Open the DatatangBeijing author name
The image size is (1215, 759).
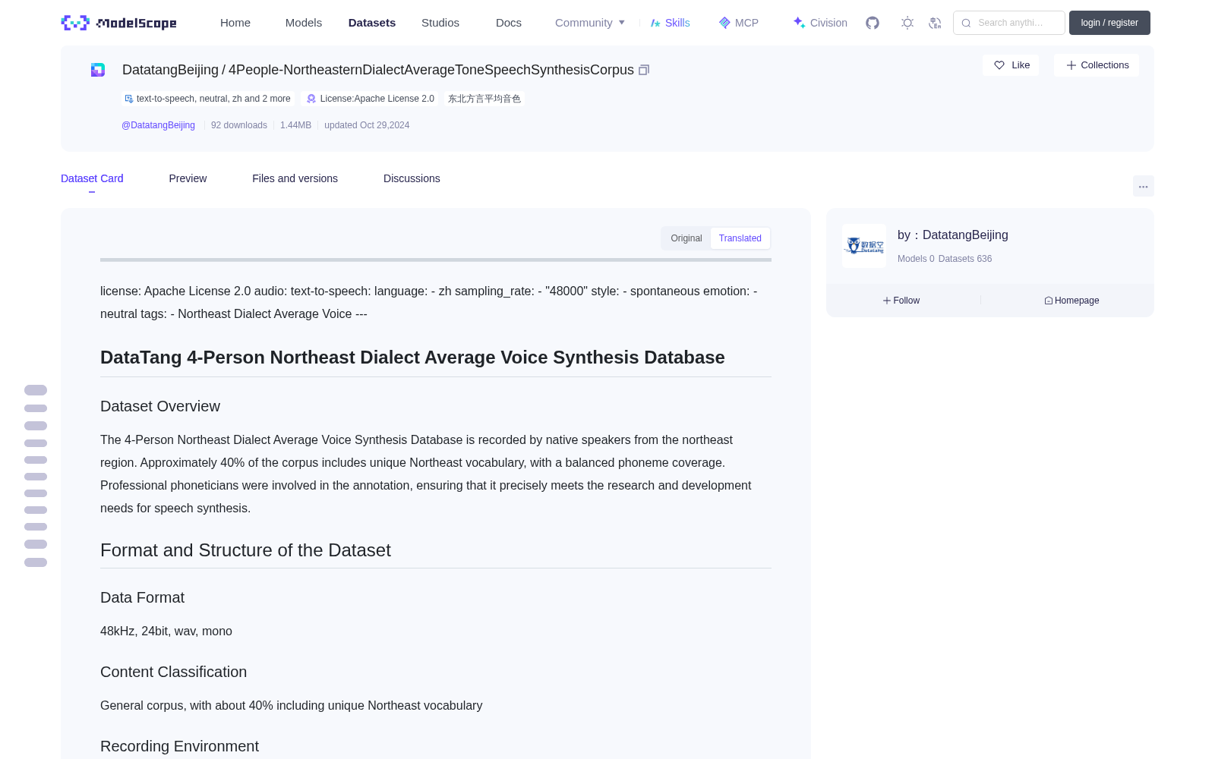[x=965, y=235]
